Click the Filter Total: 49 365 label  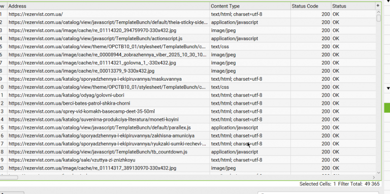click(x=359, y=184)
